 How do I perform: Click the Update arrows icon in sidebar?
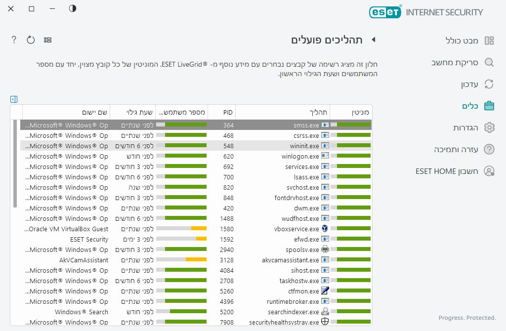coord(489,84)
